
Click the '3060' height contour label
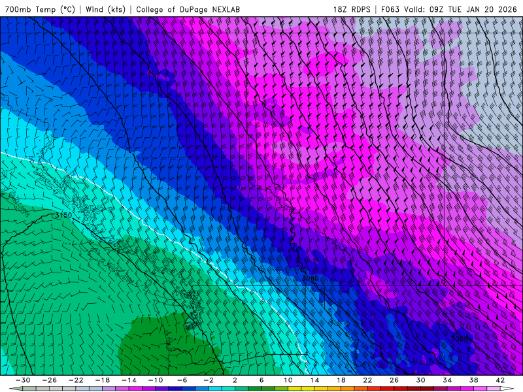(x=310, y=278)
